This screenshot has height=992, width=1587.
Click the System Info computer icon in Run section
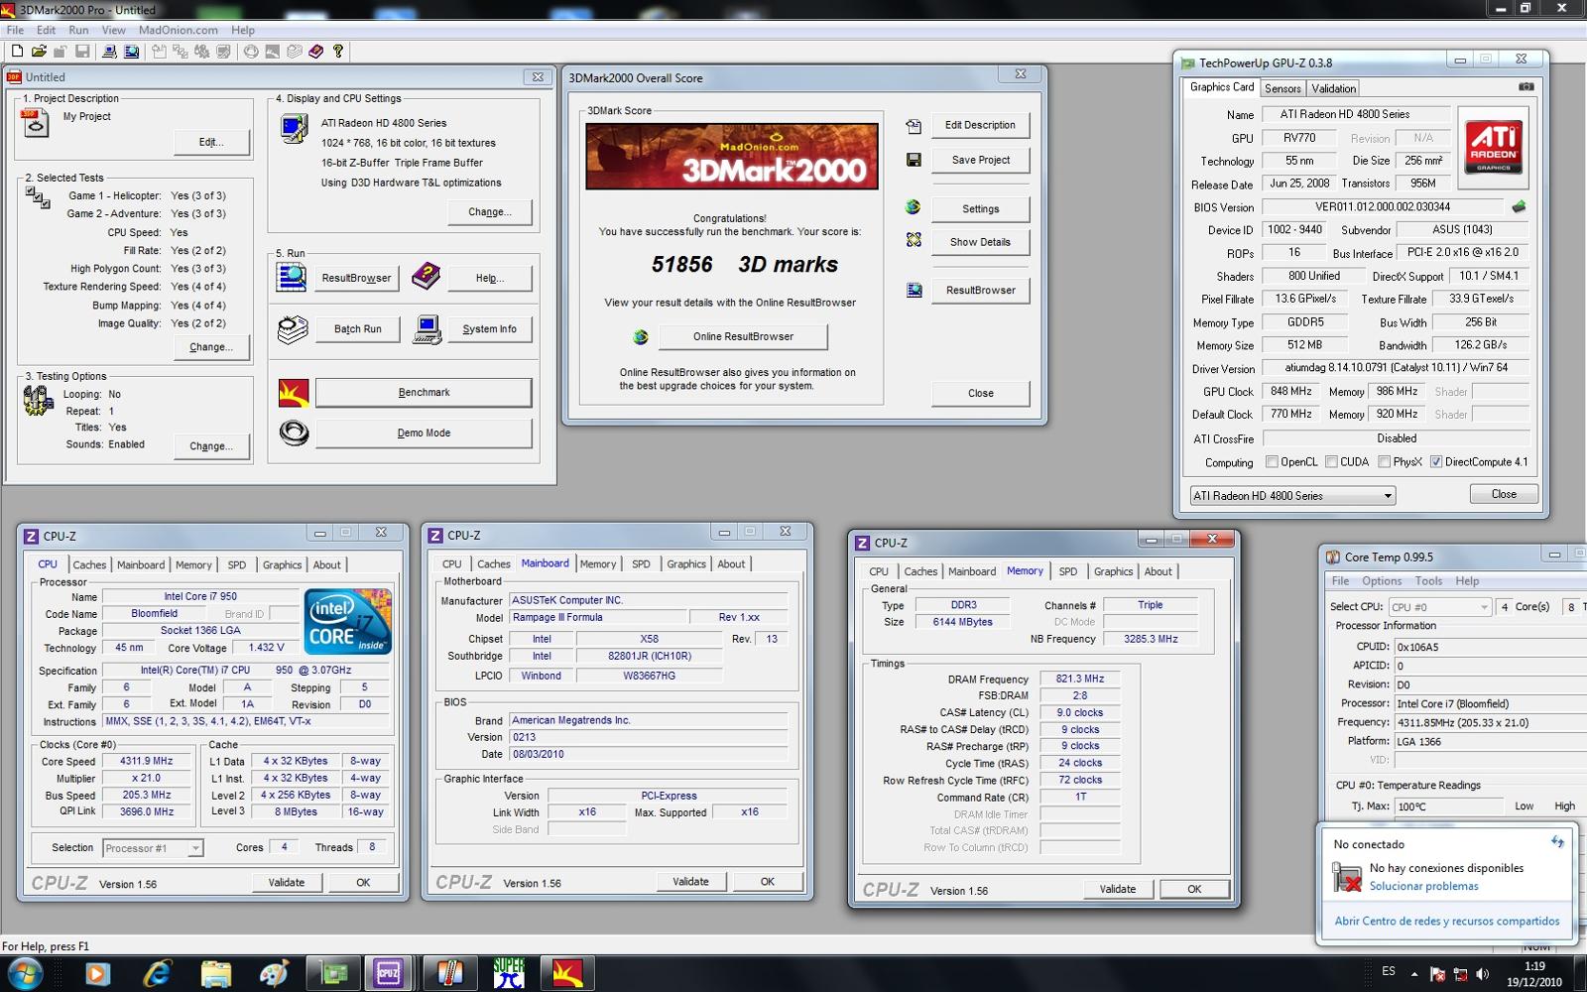[x=427, y=329]
